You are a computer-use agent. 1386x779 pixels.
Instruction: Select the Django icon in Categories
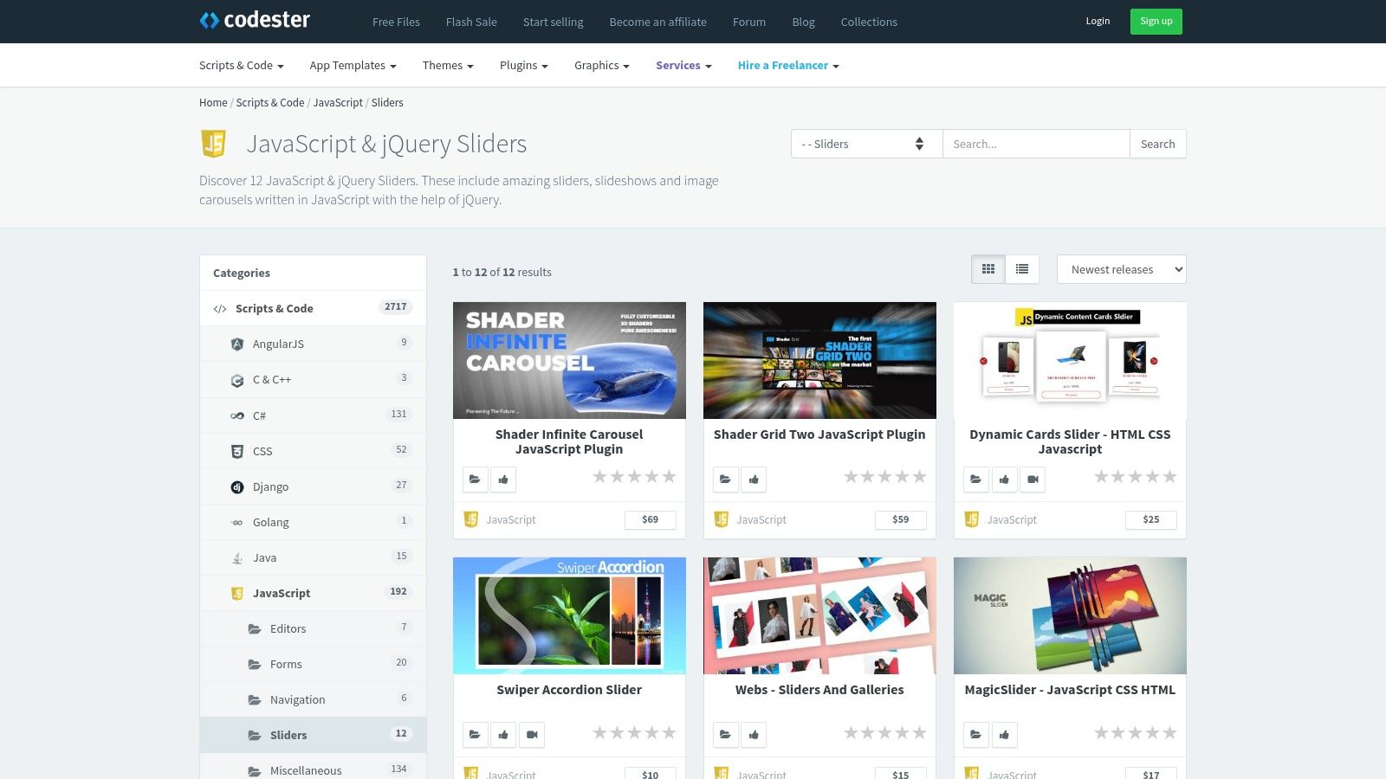click(x=236, y=486)
